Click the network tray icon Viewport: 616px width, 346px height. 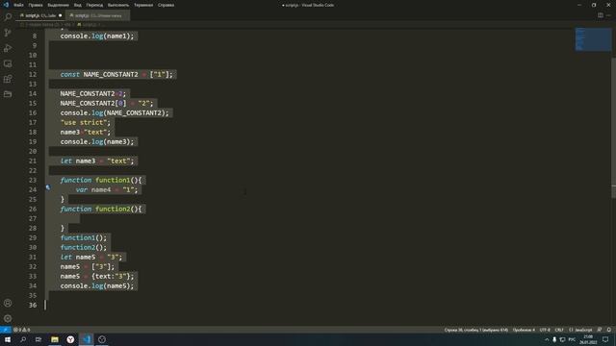[562, 339]
